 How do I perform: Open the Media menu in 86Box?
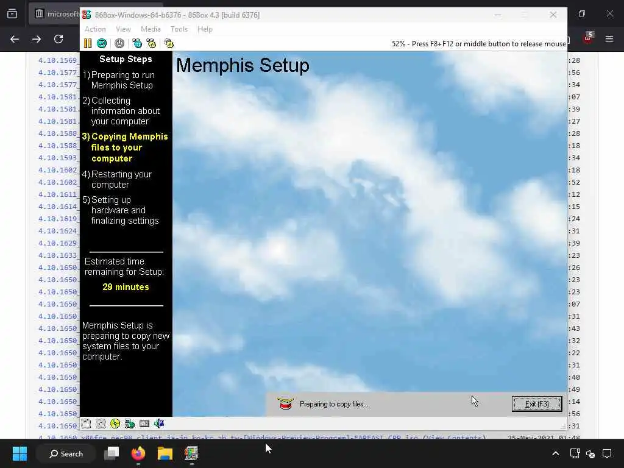pyautogui.click(x=151, y=29)
